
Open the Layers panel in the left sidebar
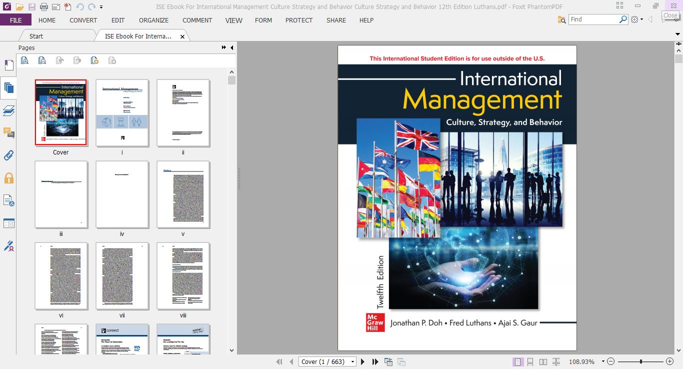[8, 110]
